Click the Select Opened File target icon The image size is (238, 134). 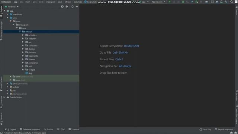pyautogui.click(x=62, y=7)
